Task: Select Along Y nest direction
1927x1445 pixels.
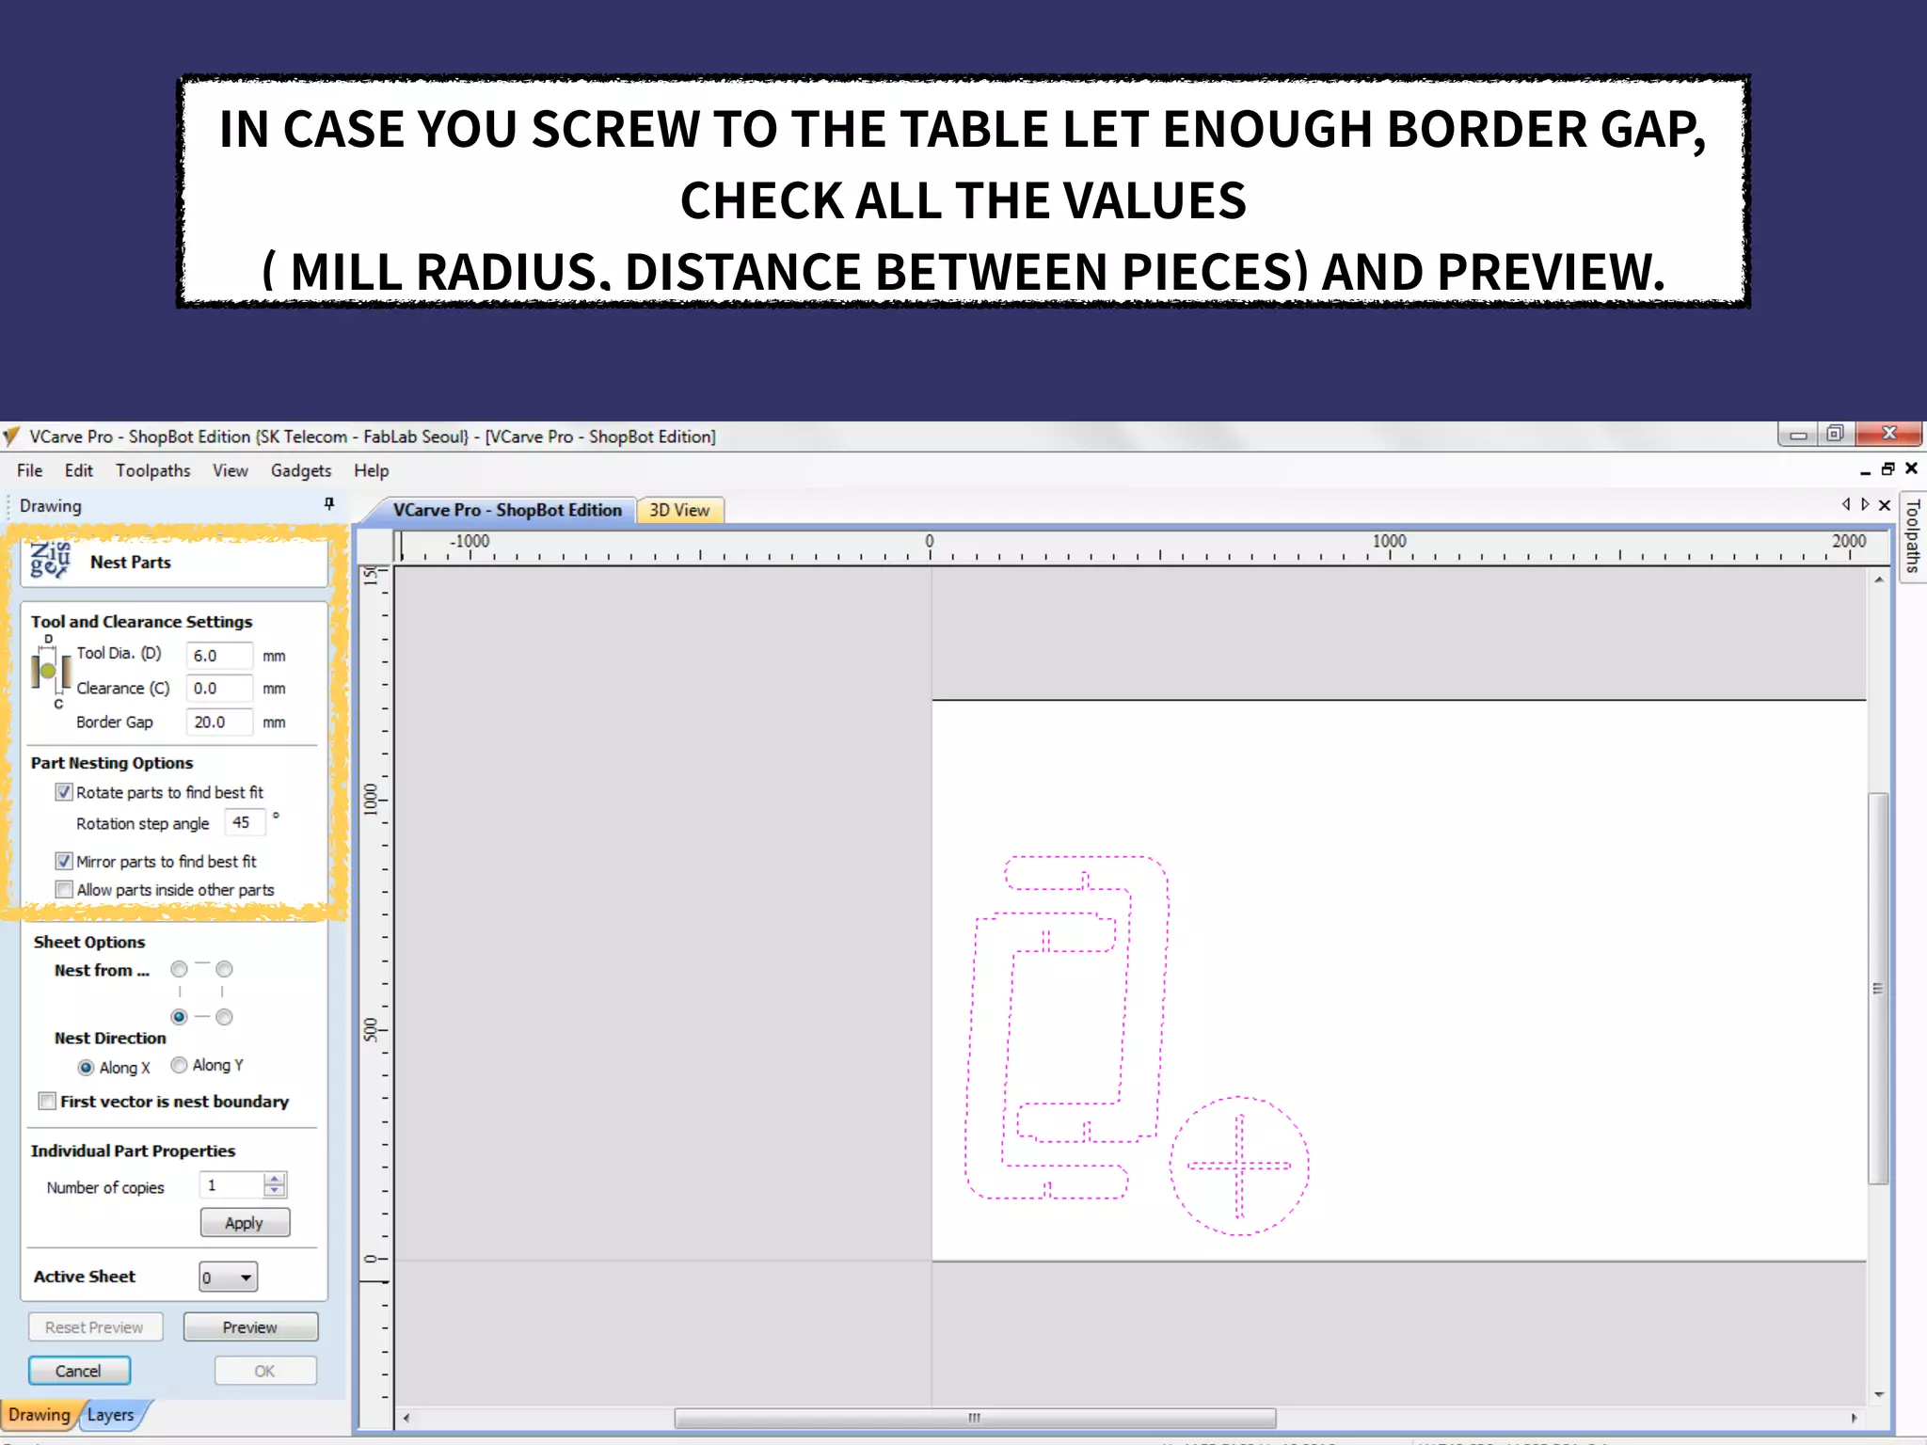Action: coord(179,1065)
